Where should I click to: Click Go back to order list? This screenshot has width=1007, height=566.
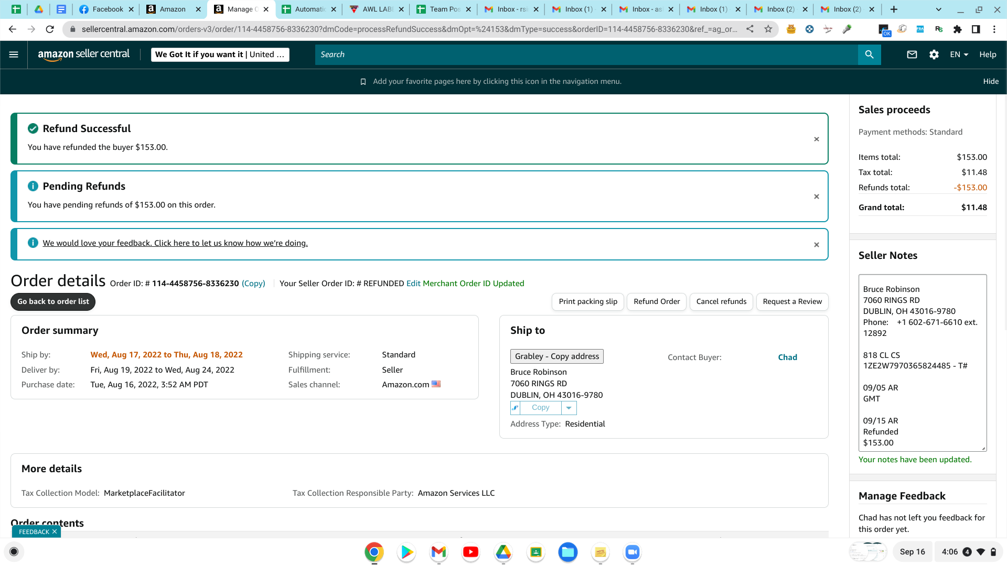point(53,302)
